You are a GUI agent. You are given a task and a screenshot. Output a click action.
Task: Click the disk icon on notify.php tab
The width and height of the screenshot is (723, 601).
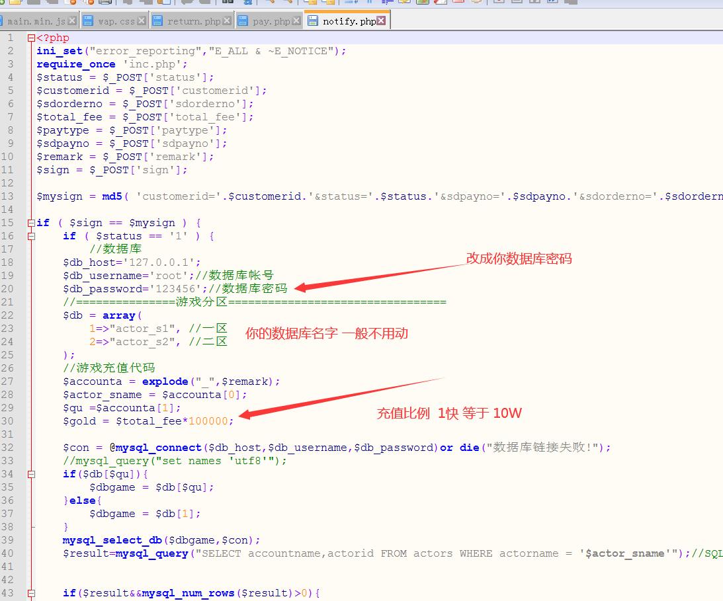point(313,21)
